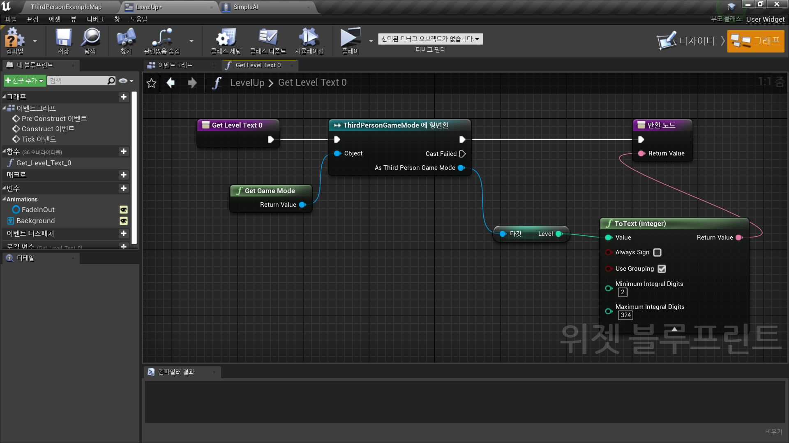Open the Add New (신규 추가) dropdown
Image resolution: width=789 pixels, height=443 pixels.
point(24,81)
